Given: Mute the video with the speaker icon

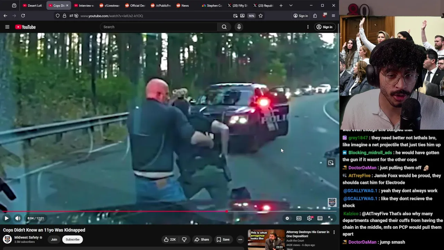Looking at the screenshot, I should [x=18, y=218].
